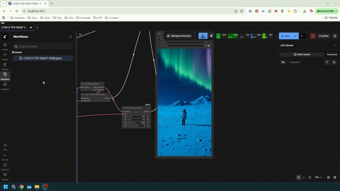
Task: Click the Show assets button
Action: 302,54
